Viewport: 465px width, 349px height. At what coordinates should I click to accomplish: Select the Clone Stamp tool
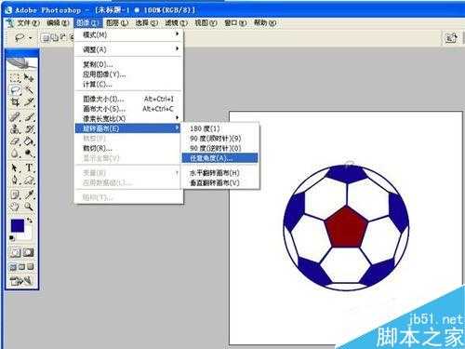point(15,128)
